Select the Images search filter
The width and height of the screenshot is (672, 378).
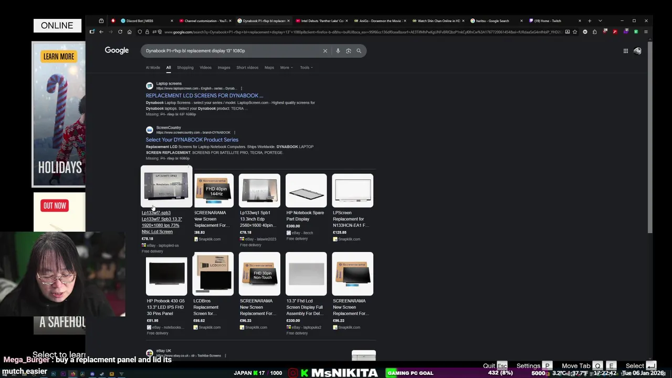pos(224,67)
